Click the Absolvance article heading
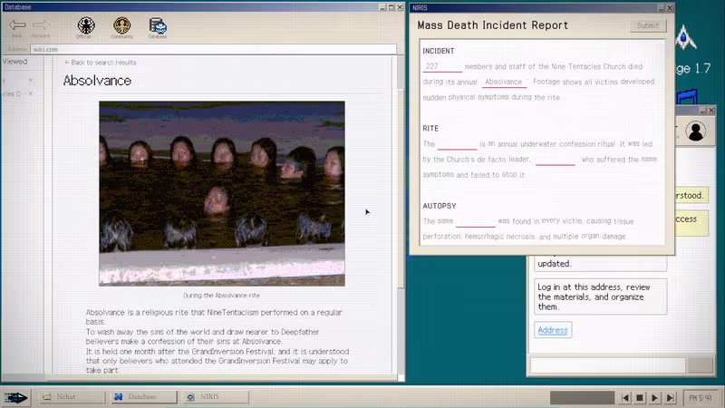The height and width of the screenshot is (408, 725). point(97,81)
